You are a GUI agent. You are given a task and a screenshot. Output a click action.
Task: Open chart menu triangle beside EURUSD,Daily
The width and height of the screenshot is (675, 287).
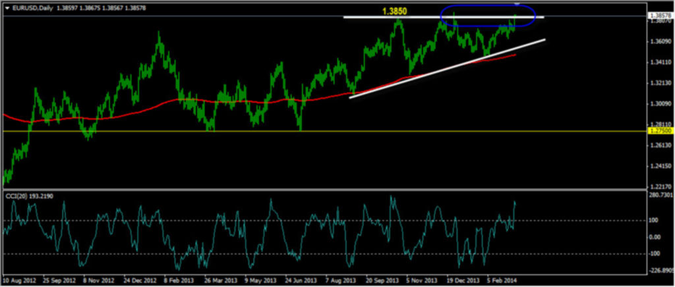point(7,8)
